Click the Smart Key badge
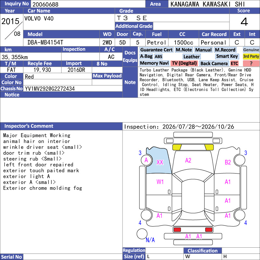The height and width of the screenshot is (260, 260). click(x=227, y=56)
